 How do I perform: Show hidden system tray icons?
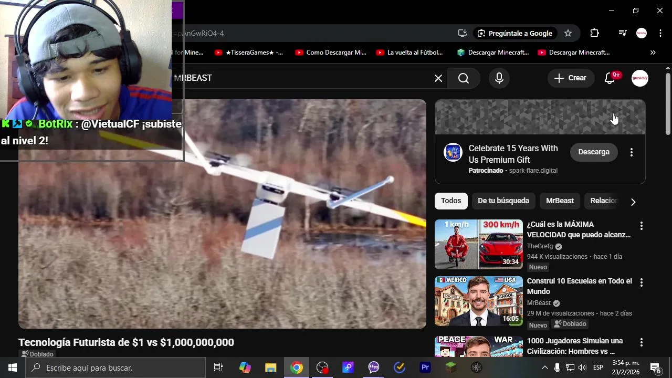click(545, 367)
